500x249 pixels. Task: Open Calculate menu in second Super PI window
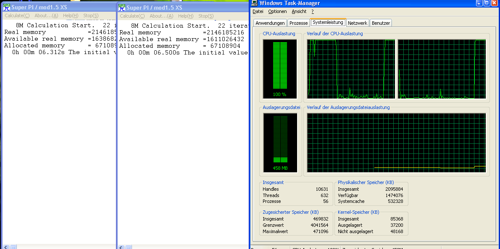click(132, 16)
